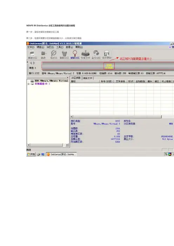Screen dimensions: 174x246
Task: Click the 序号(状态) column header
Action: (107, 81)
